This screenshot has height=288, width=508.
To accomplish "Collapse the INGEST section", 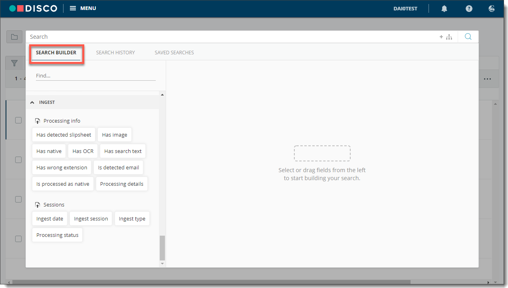I will coord(32,103).
